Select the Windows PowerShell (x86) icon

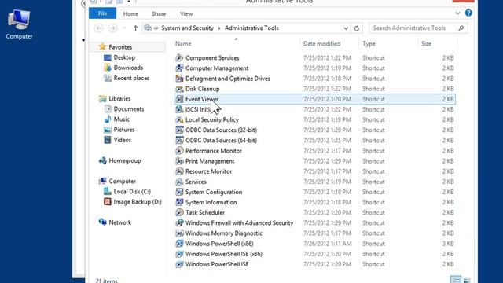tap(179, 244)
